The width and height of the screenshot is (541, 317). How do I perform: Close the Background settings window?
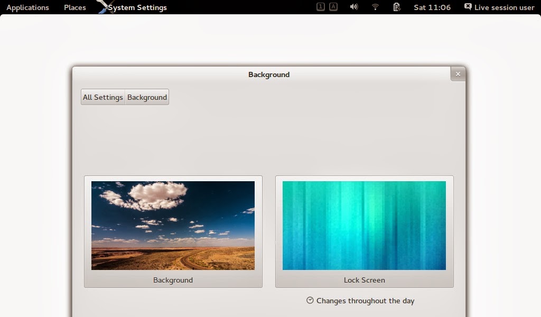point(458,74)
